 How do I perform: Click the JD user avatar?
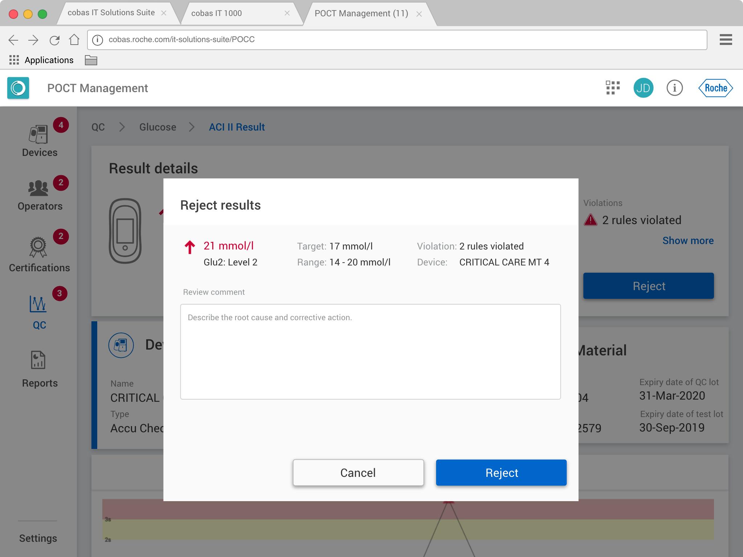(643, 88)
